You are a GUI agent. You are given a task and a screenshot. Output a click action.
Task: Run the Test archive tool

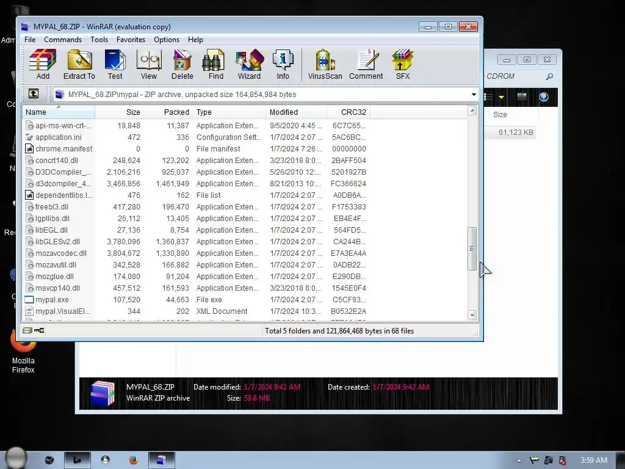point(115,65)
